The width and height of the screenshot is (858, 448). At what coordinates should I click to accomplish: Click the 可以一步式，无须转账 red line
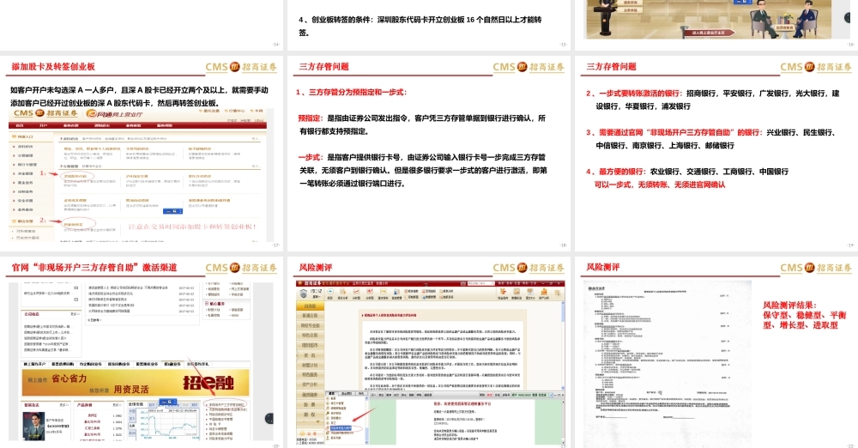(659, 185)
